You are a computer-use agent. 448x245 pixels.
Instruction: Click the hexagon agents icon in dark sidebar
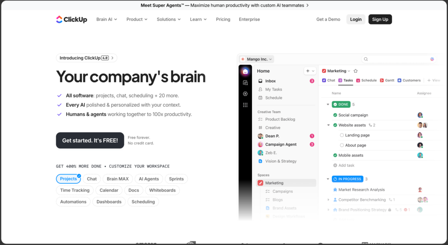(x=245, y=94)
